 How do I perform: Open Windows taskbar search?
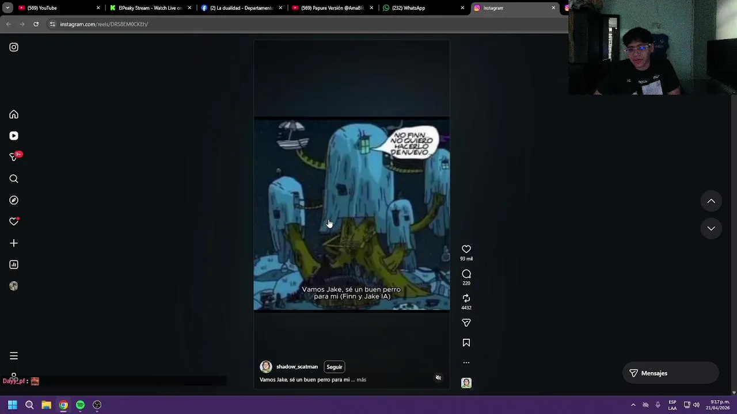point(29,405)
